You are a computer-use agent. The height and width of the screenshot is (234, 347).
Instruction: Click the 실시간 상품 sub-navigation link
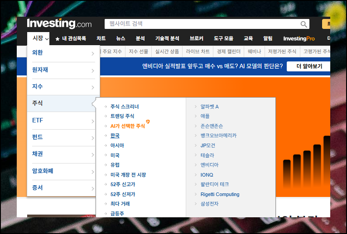167,51
